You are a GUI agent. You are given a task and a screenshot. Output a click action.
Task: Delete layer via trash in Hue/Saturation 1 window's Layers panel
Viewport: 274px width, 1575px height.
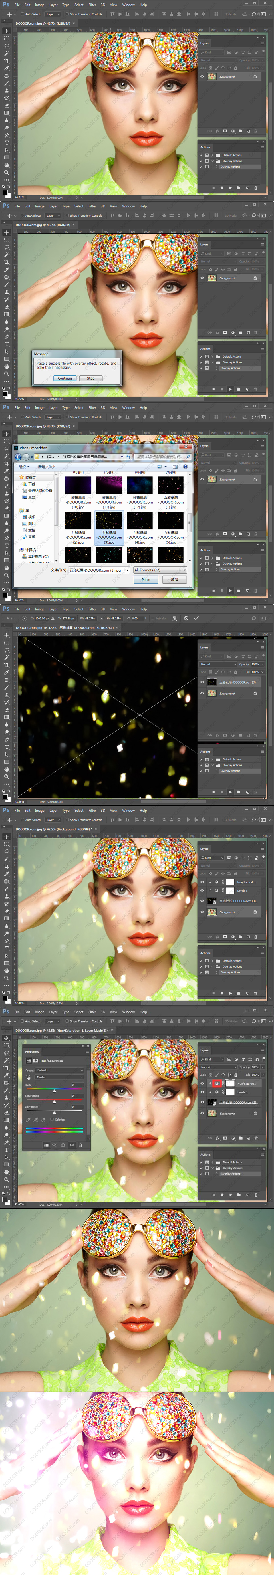coord(256,1138)
